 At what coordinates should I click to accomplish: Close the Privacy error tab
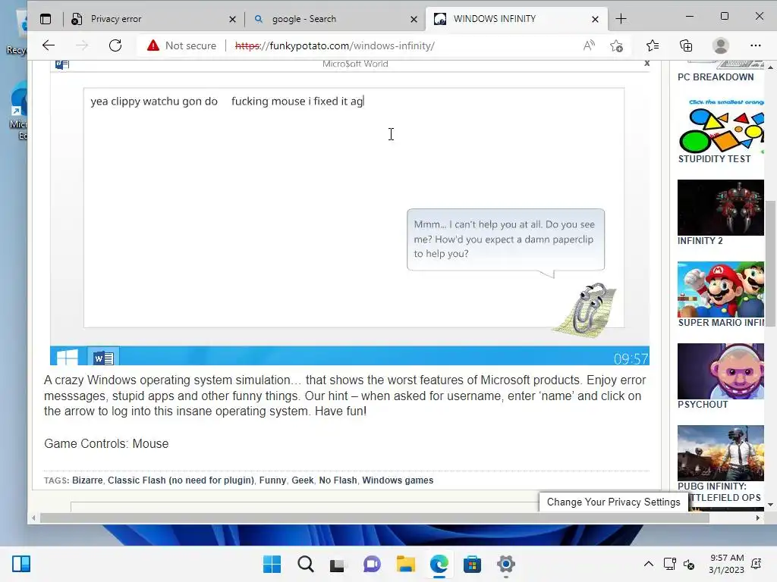232,19
